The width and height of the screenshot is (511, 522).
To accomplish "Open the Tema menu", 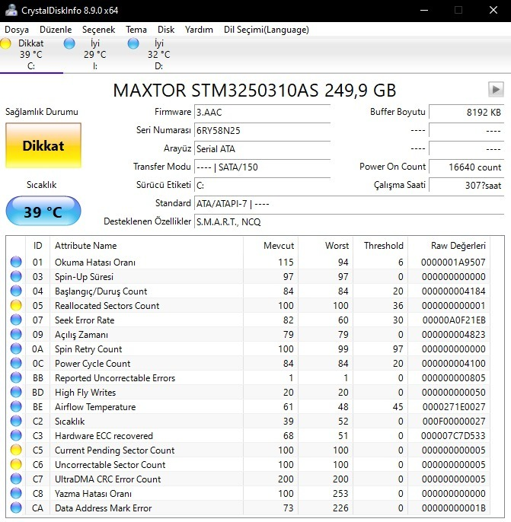I will (x=136, y=30).
